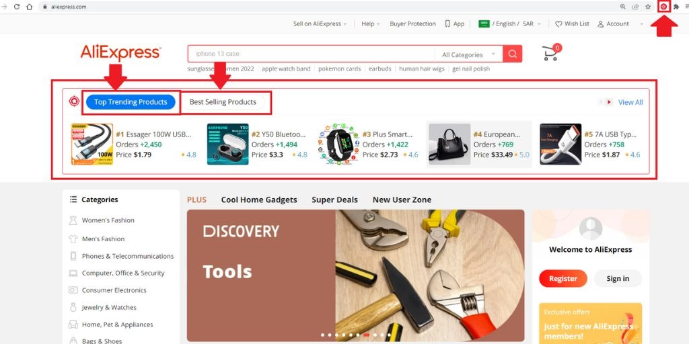The width and height of the screenshot is (689, 344).
Task: Click the red target extension logo in widget
Action: coord(74,101)
